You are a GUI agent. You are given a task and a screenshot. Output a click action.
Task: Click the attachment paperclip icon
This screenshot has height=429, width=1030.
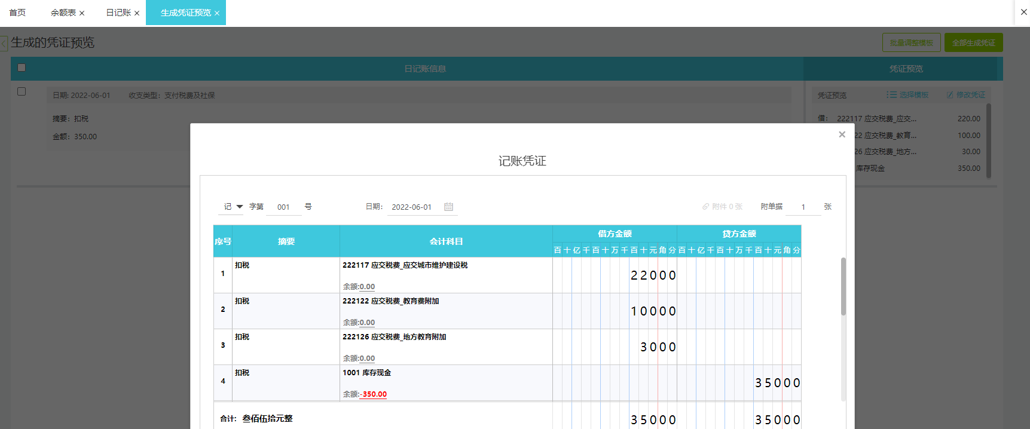point(705,207)
